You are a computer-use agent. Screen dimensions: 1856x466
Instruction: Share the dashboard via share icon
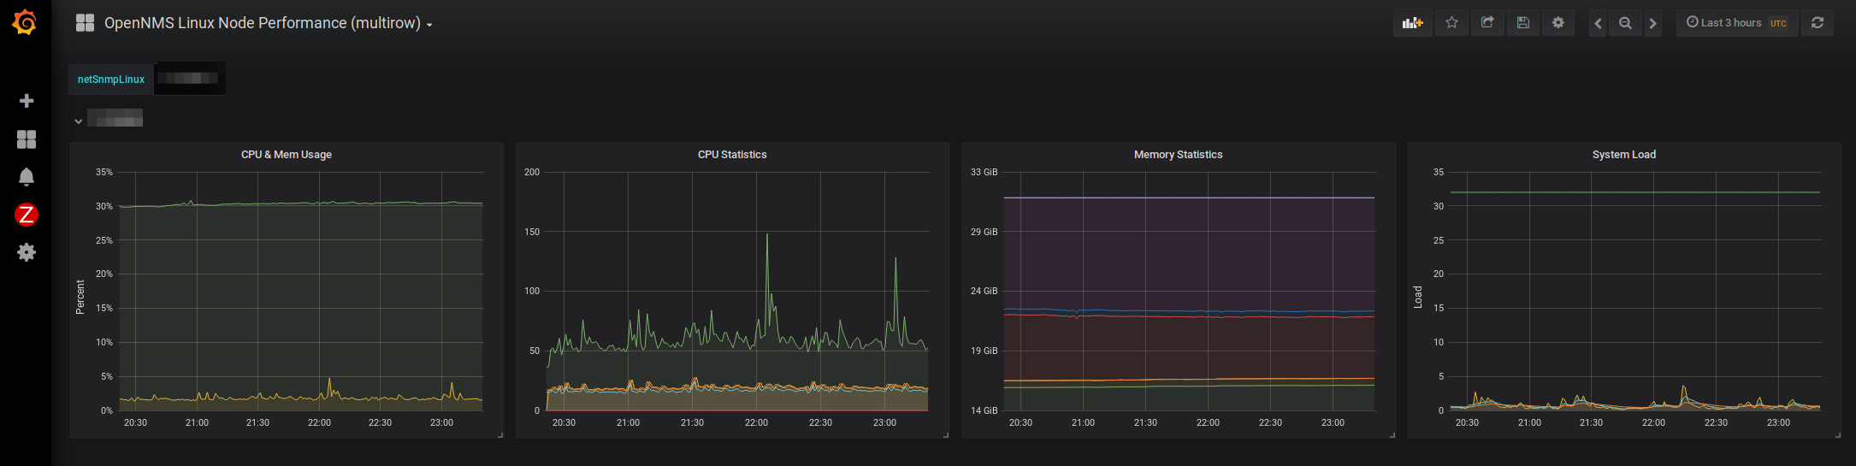point(1487,23)
